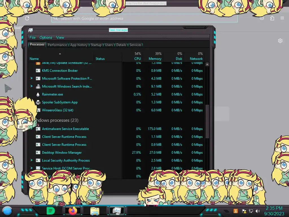Screen dimensions: 289x217
Task: Click the Microsoft Software Protection process icon
Action: pos(38,79)
